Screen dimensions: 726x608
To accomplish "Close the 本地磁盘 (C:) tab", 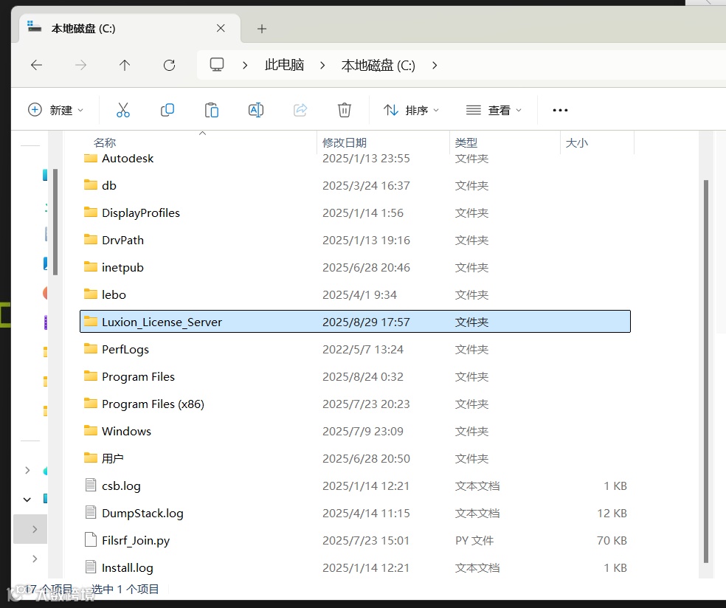I will tap(221, 28).
